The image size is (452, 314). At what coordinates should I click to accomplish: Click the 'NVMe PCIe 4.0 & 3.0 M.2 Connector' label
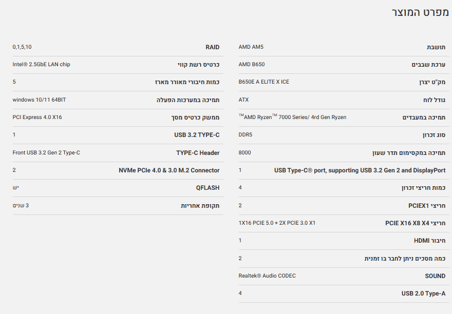coord(169,170)
